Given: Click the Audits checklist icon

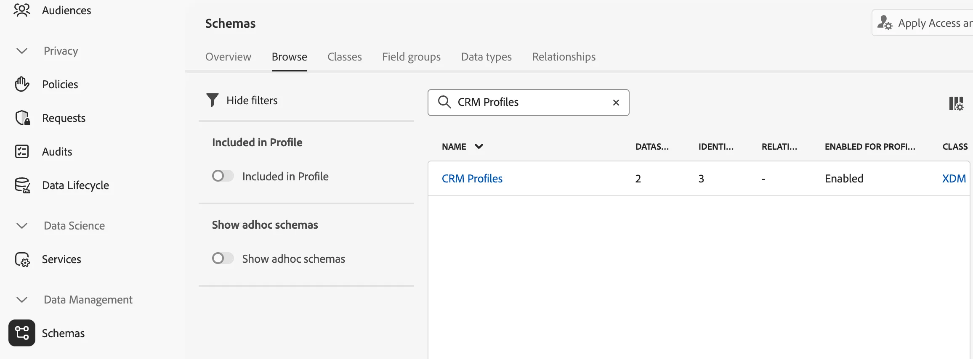Looking at the screenshot, I should tap(22, 151).
